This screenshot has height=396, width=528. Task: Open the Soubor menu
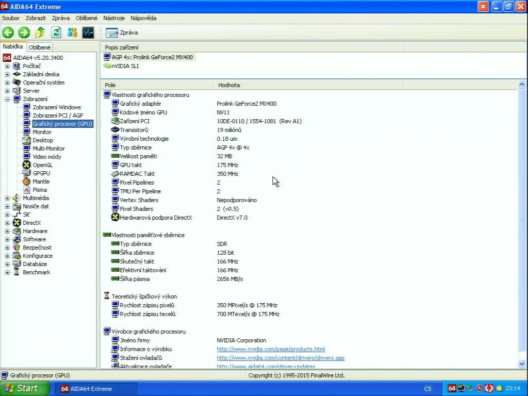[11, 18]
